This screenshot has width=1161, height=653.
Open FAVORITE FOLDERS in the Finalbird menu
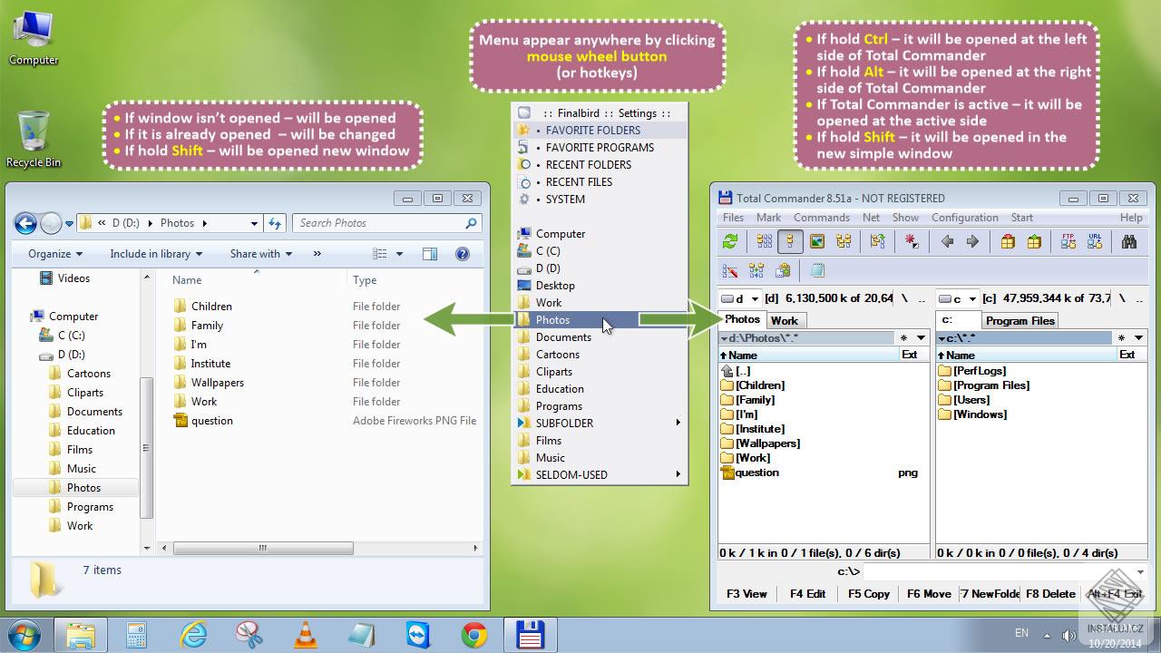tap(600, 130)
